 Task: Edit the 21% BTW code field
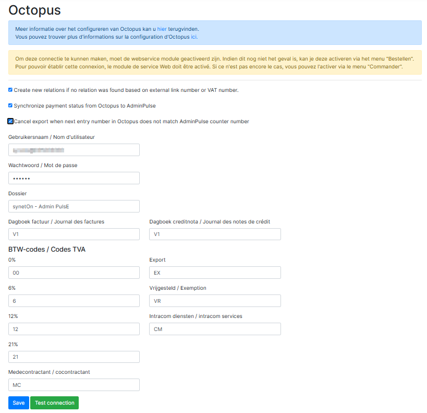pos(74,357)
